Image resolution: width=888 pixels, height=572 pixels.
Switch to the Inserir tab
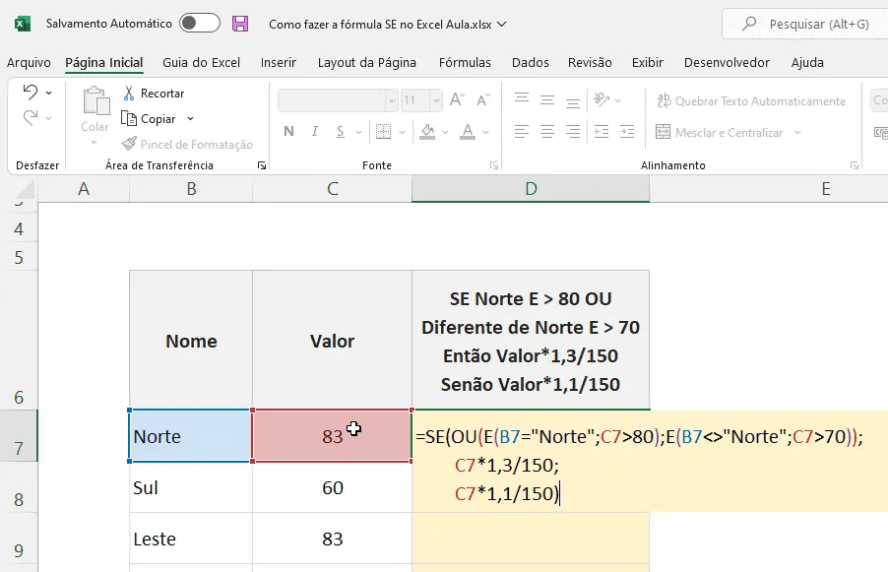click(x=278, y=62)
